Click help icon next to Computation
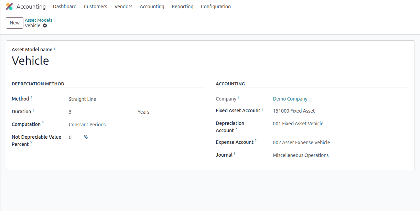The width and height of the screenshot is (420, 211). click(43, 123)
